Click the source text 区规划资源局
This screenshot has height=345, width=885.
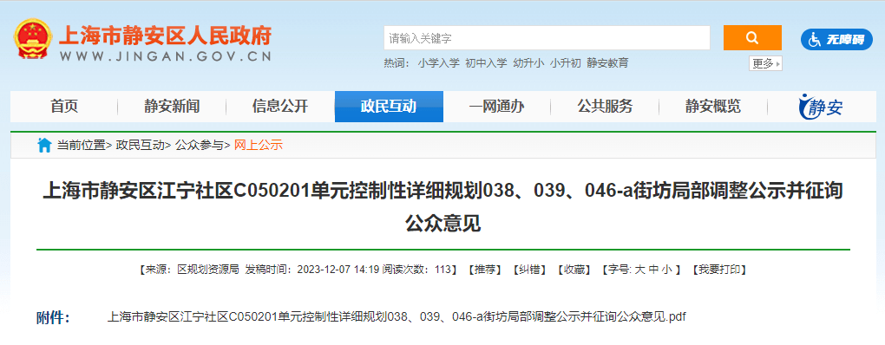(x=208, y=270)
